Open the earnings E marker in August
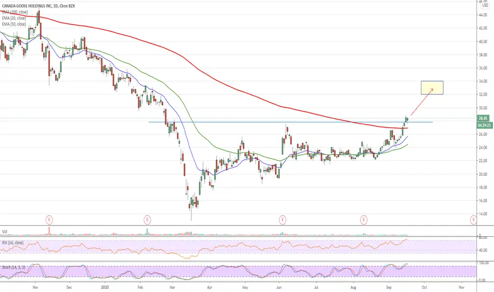 click(x=364, y=220)
